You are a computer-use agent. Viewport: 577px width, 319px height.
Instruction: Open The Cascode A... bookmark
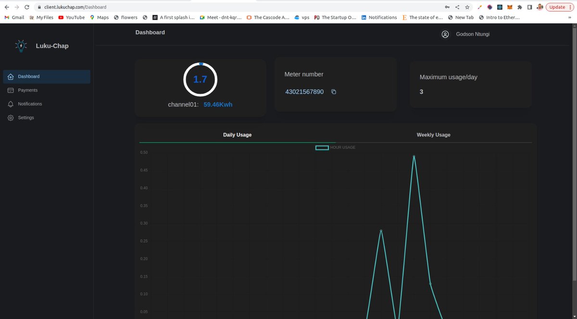[x=267, y=17]
